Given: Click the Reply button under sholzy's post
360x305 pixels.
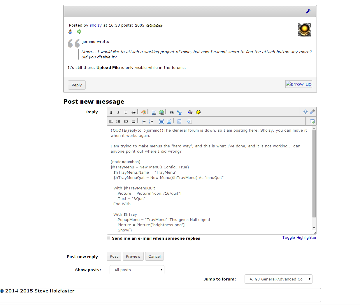Looking at the screenshot, I should pos(77,85).
